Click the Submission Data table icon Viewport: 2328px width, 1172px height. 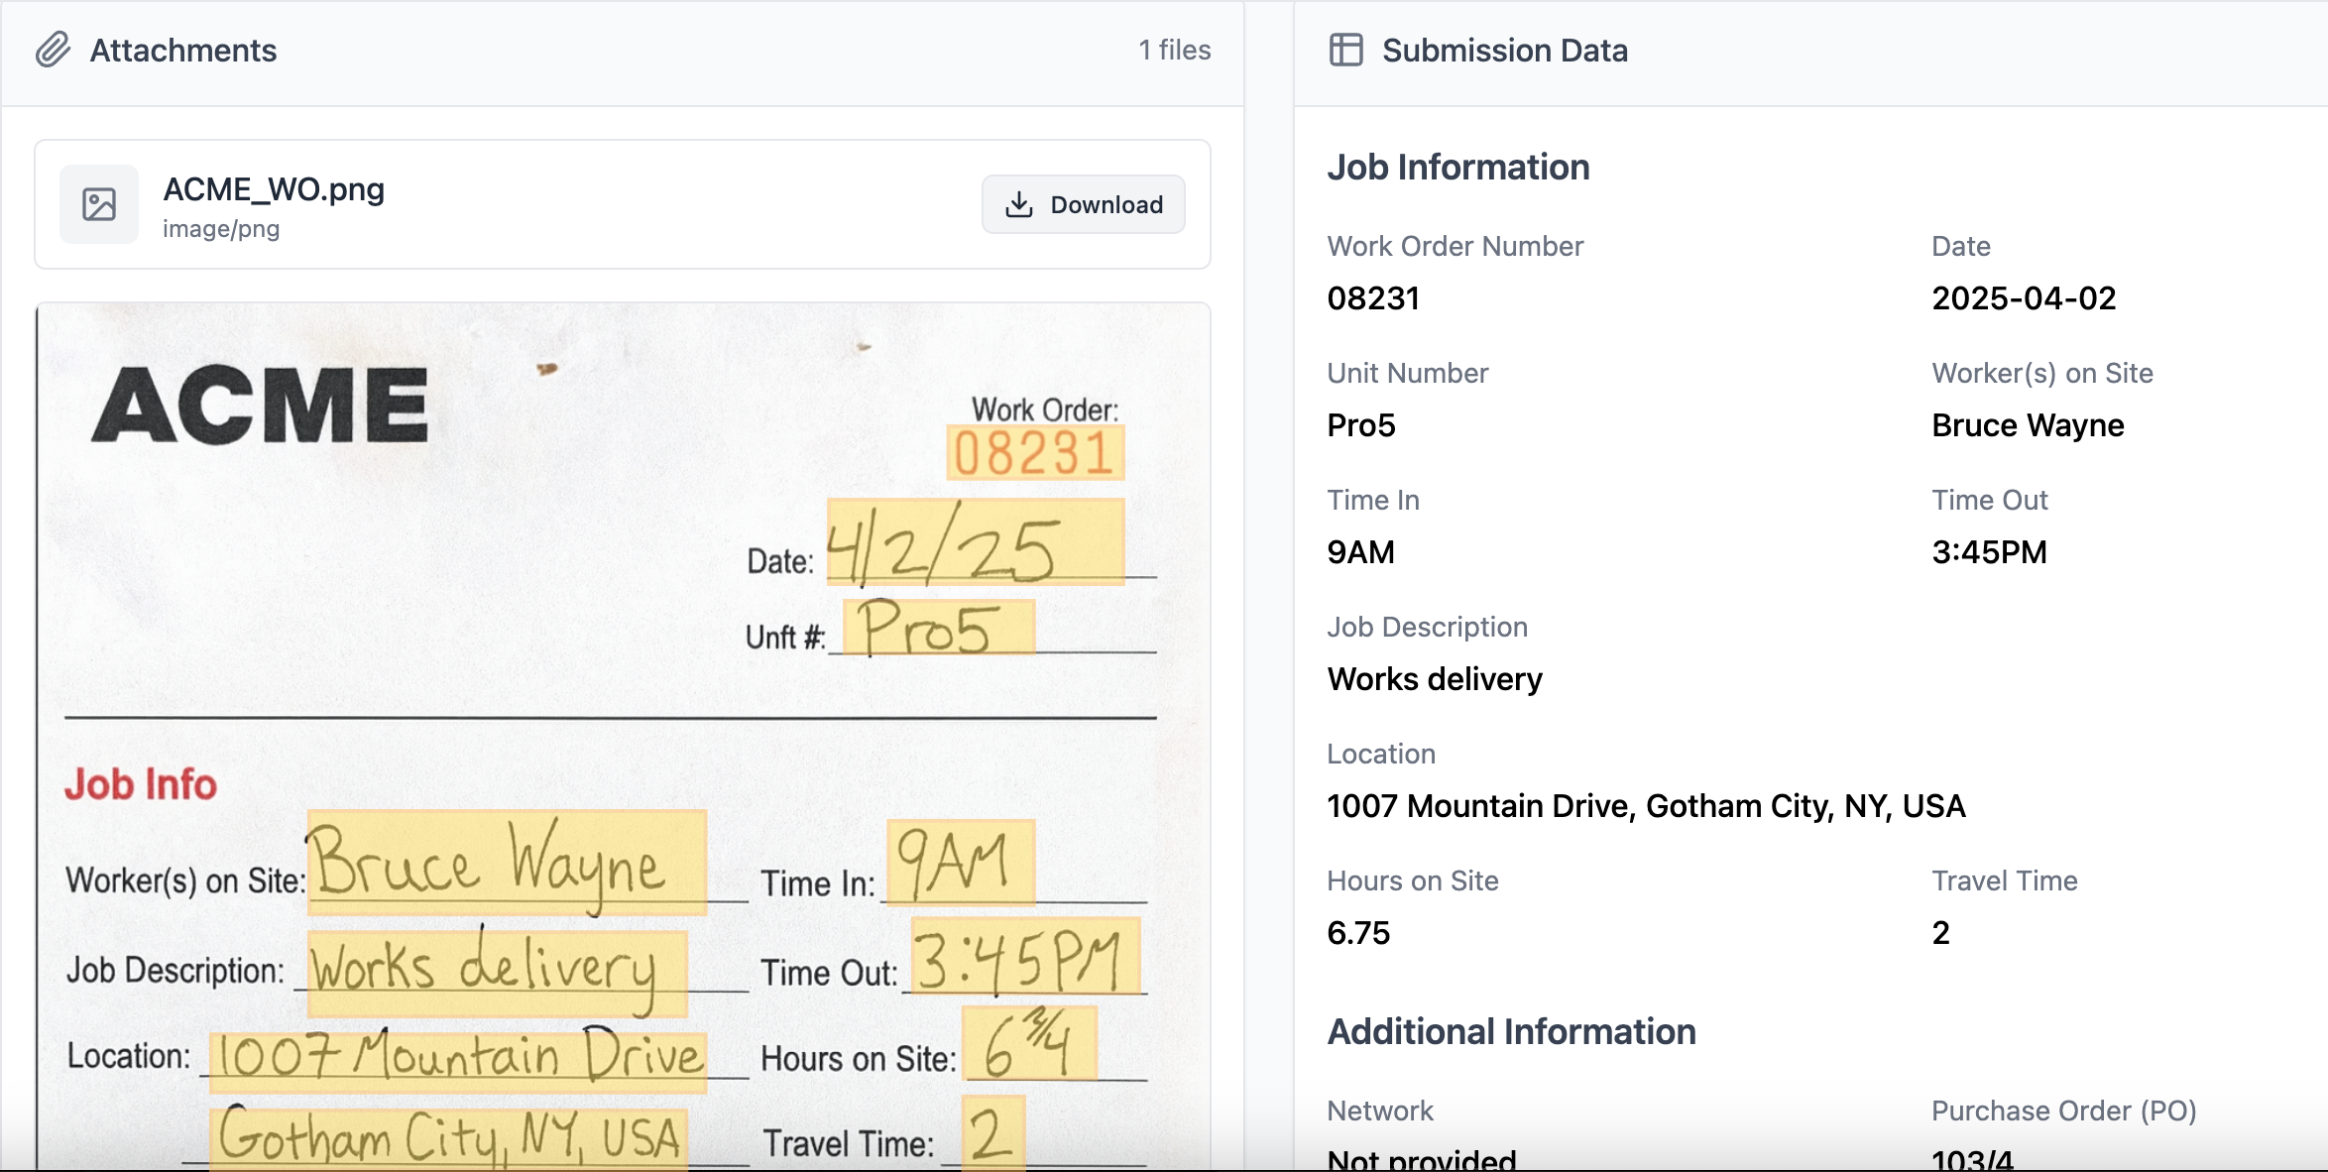click(1345, 50)
